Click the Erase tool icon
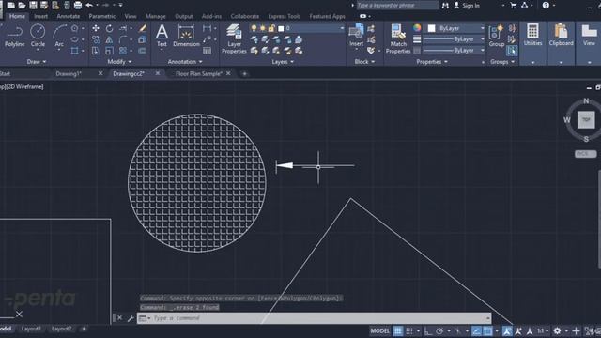Image resolution: width=601 pixels, height=338 pixels. [x=143, y=28]
